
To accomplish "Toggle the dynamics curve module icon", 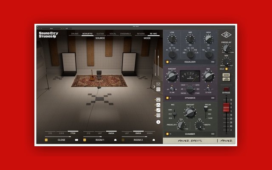I will click(158, 110).
